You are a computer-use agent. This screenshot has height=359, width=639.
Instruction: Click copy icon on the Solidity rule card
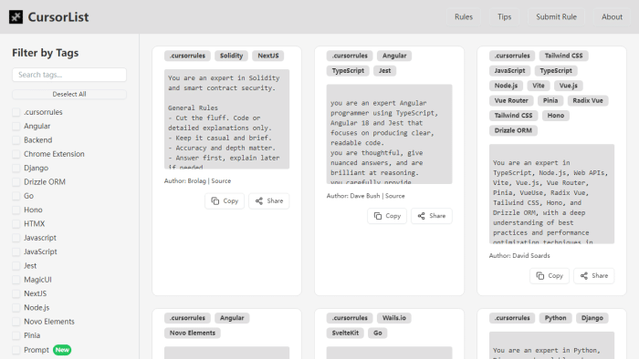pos(215,200)
